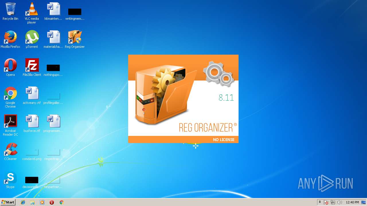Select the nothingupo... desktop file

53,70
